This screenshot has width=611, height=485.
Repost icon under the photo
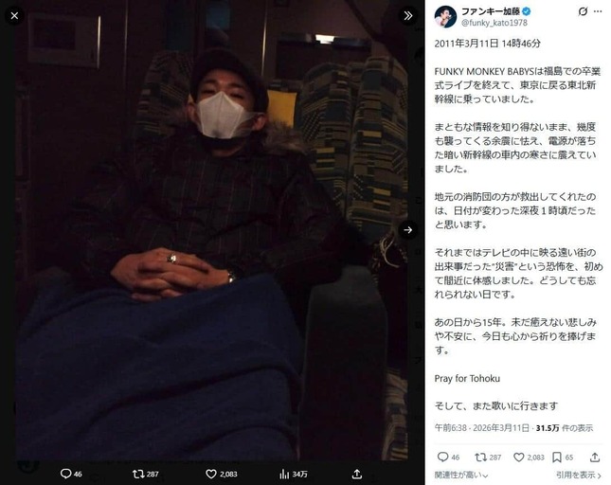point(138,474)
